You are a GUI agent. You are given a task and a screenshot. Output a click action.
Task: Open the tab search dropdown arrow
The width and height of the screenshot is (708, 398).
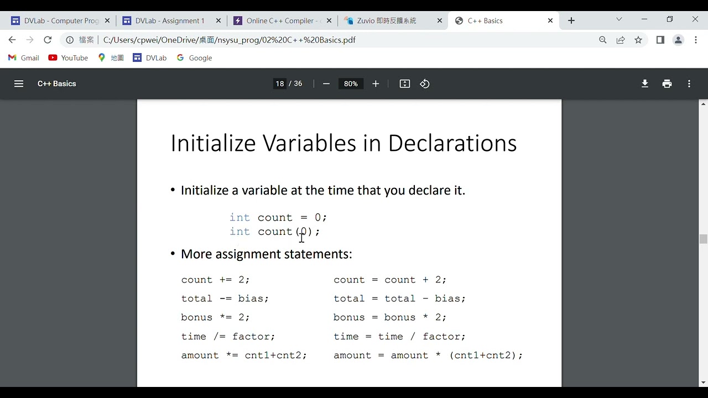coord(619,19)
